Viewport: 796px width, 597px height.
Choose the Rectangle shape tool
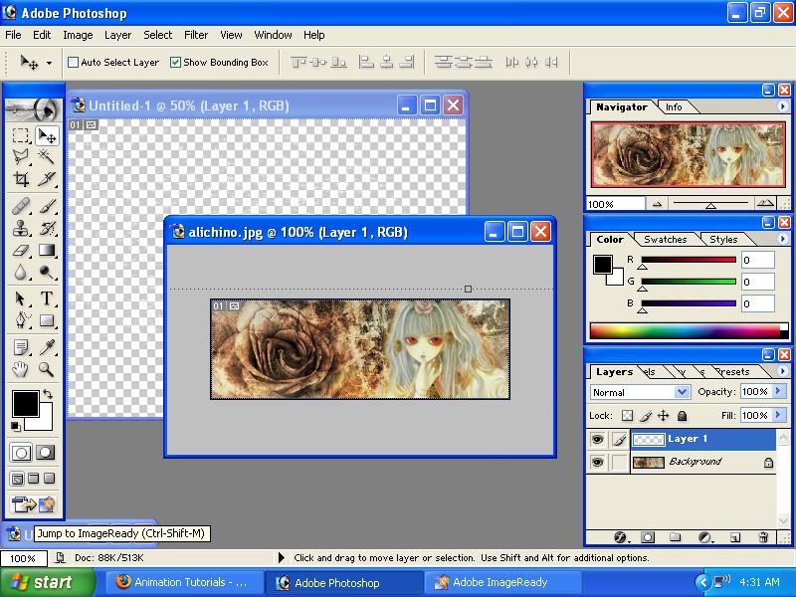[47, 320]
